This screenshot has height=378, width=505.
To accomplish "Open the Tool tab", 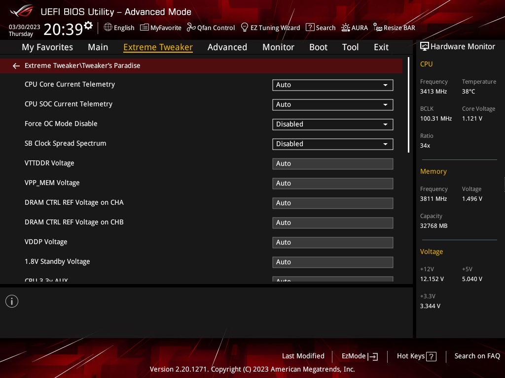I will click(x=351, y=47).
